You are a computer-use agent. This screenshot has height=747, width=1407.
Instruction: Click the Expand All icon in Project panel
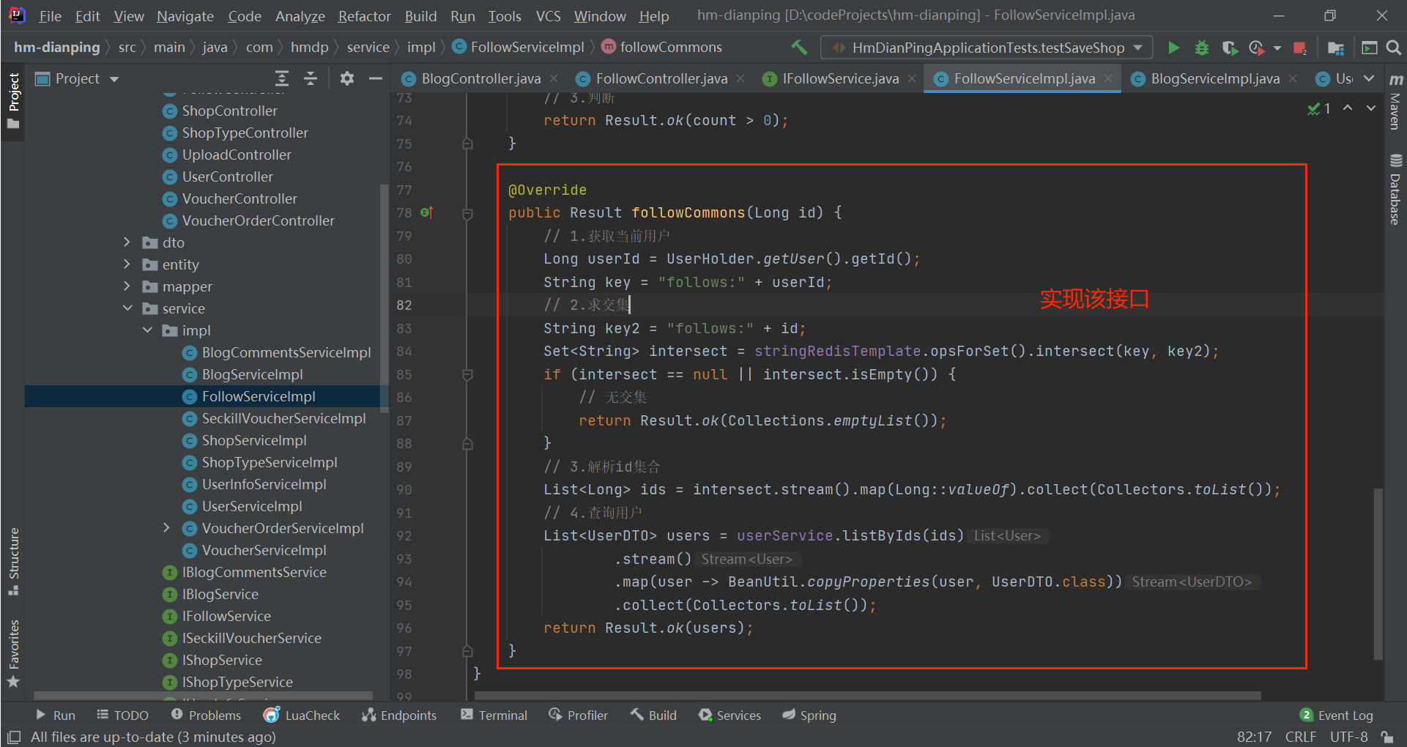point(282,78)
